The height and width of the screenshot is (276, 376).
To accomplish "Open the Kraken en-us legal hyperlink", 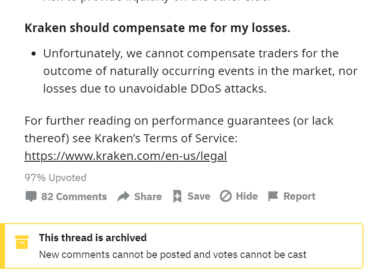I will pos(125,156).
